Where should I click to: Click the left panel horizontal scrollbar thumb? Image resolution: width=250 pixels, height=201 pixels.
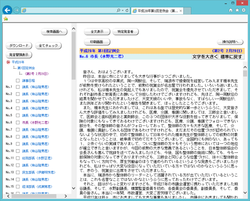click(x=34, y=196)
